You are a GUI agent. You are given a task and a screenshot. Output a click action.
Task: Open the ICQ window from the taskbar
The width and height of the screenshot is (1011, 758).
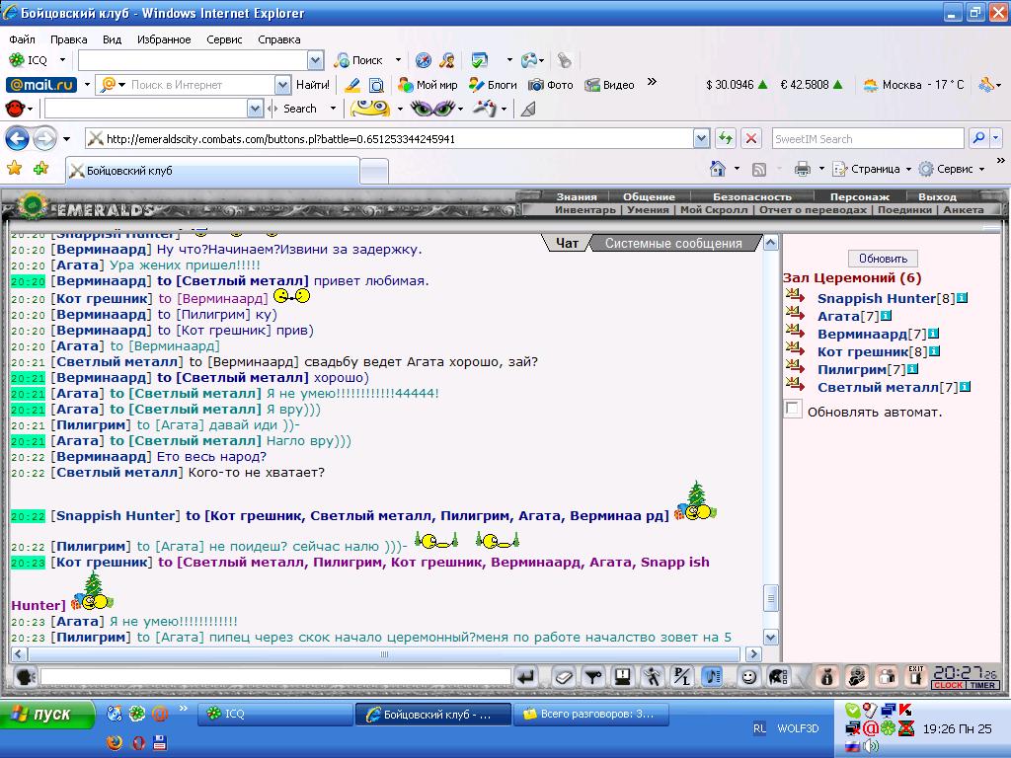pyautogui.click(x=274, y=714)
